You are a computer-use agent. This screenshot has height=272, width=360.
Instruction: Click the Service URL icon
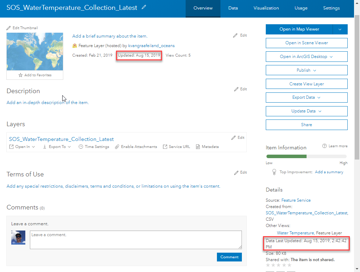click(x=165, y=147)
